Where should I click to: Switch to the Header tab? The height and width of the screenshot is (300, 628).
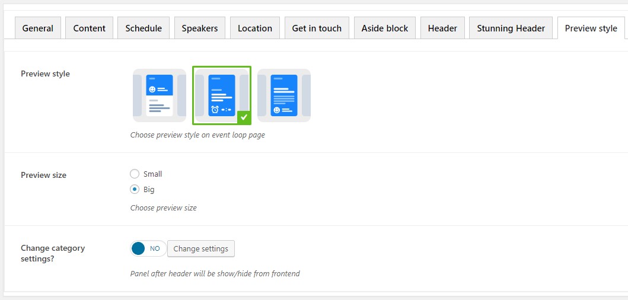(442, 28)
